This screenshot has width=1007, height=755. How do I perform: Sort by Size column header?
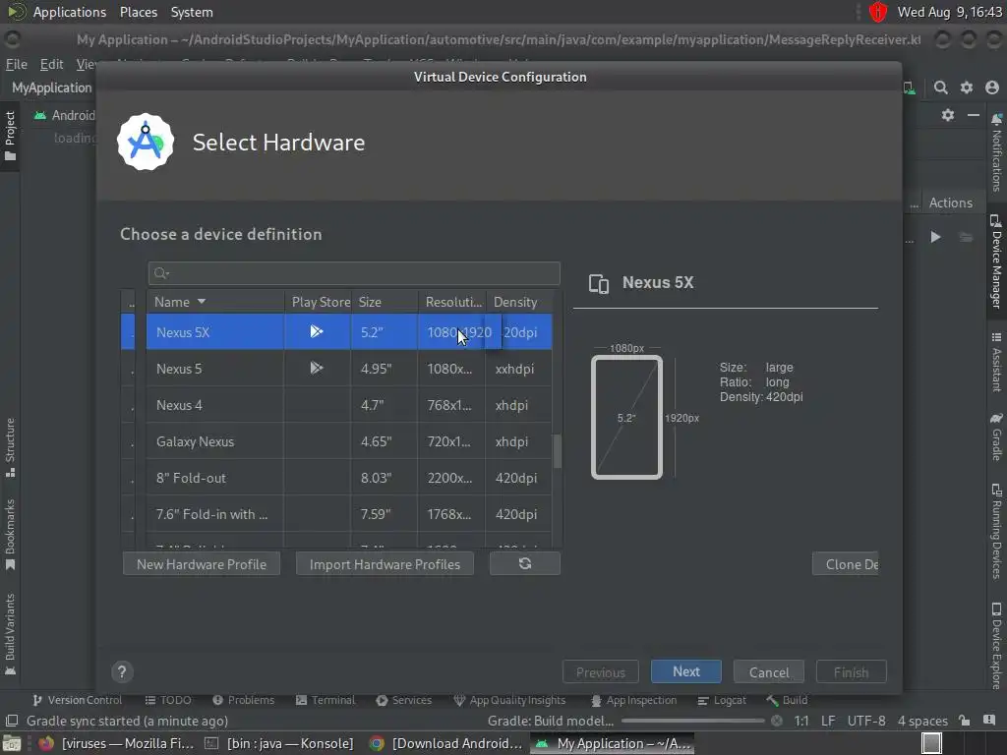click(x=385, y=302)
